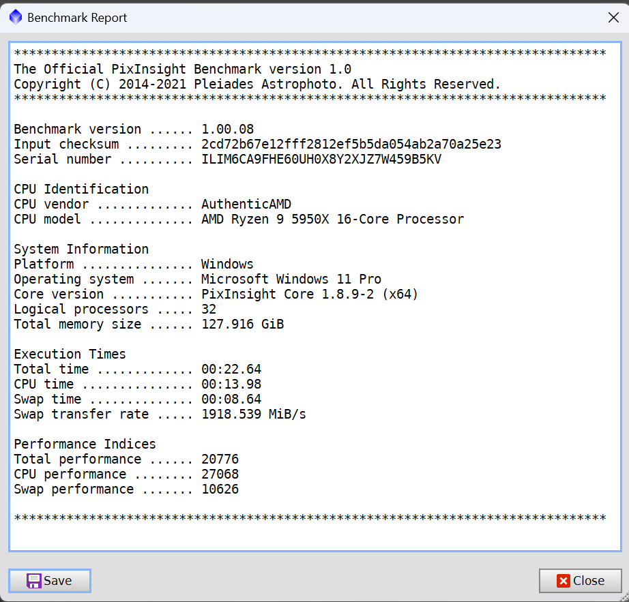Click CPU performance value 27068

(x=220, y=474)
